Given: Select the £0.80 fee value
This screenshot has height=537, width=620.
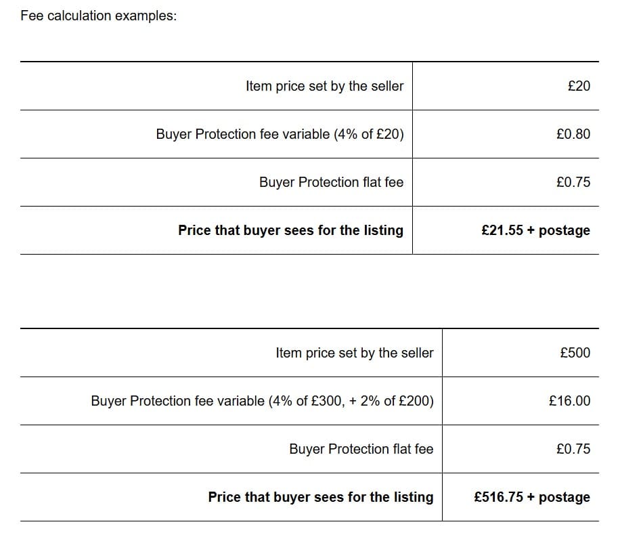Looking at the screenshot, I should [x=573, y=134].
